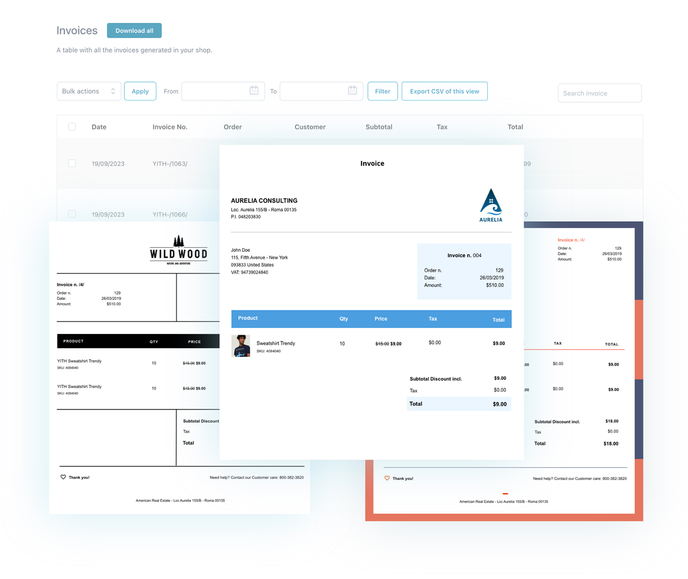Click the Date column header

coord(99,127)
